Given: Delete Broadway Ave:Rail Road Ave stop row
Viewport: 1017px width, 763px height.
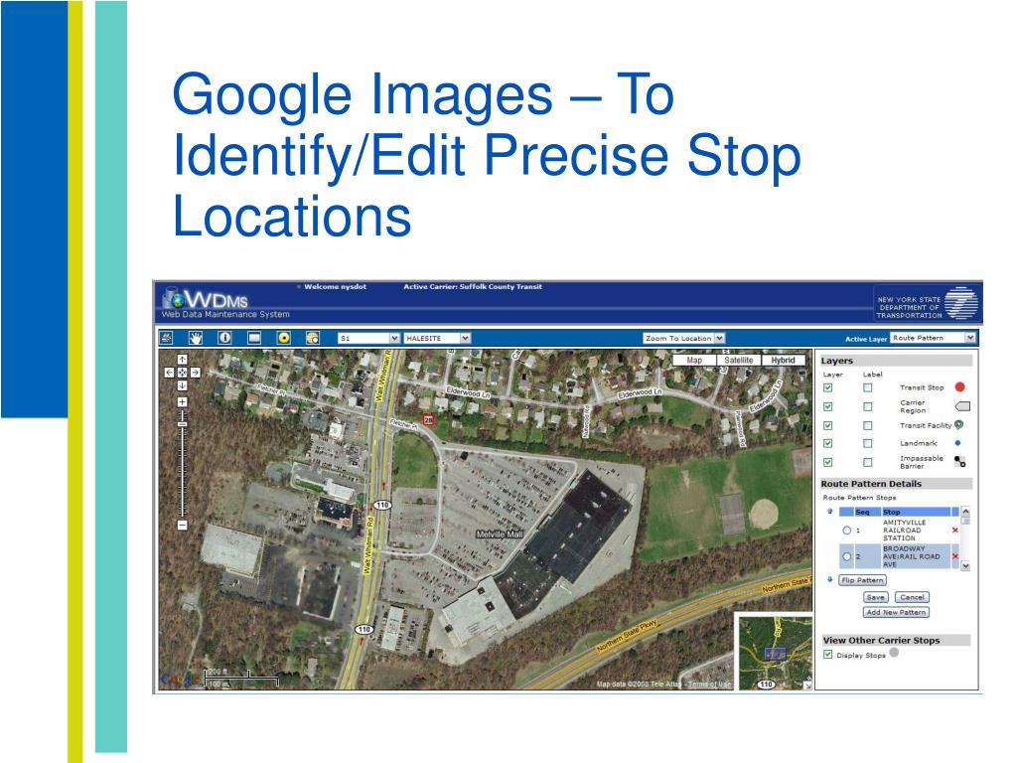Looking at the screenshot, I should pyautogui.click(x=954, y=556).
